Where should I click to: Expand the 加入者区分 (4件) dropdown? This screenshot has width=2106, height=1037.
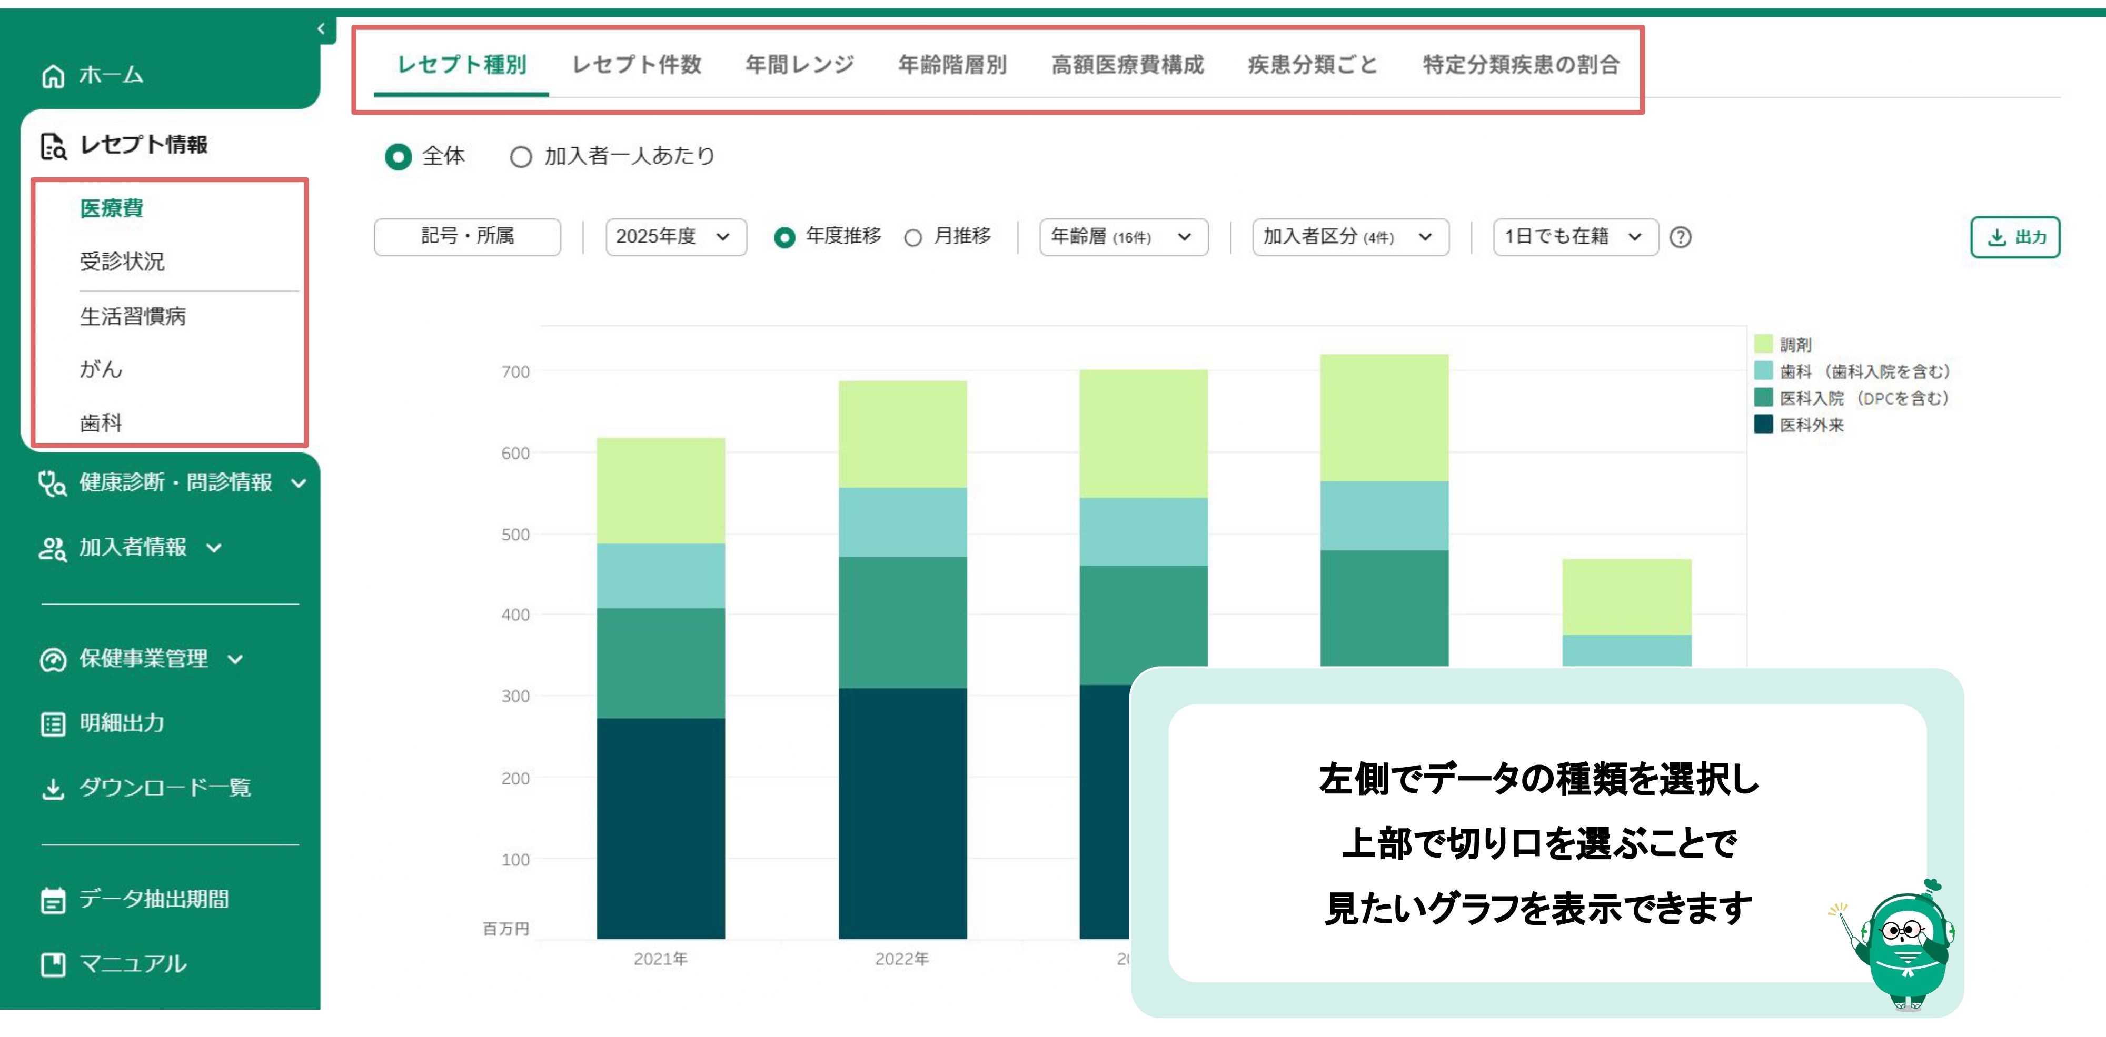click(1350, 237)
